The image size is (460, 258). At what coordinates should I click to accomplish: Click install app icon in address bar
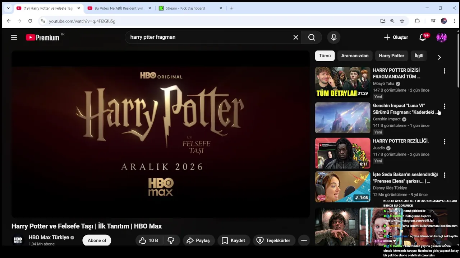[383, 21]
